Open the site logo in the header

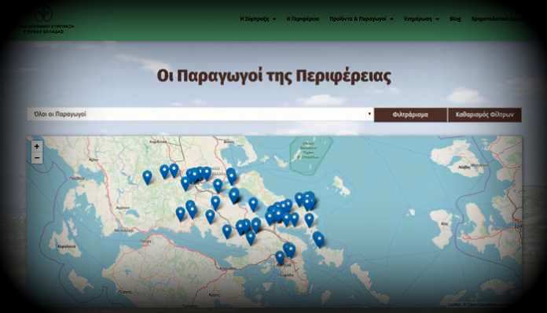pos(46,20)
